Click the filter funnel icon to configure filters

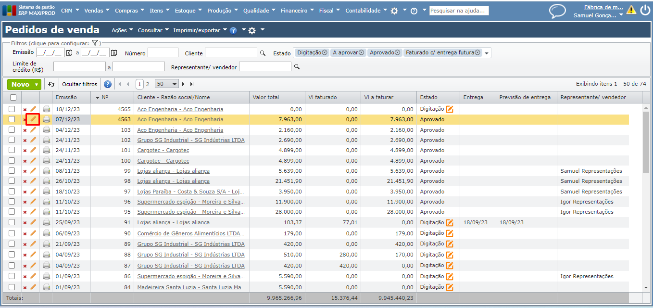tap(95, 43)
